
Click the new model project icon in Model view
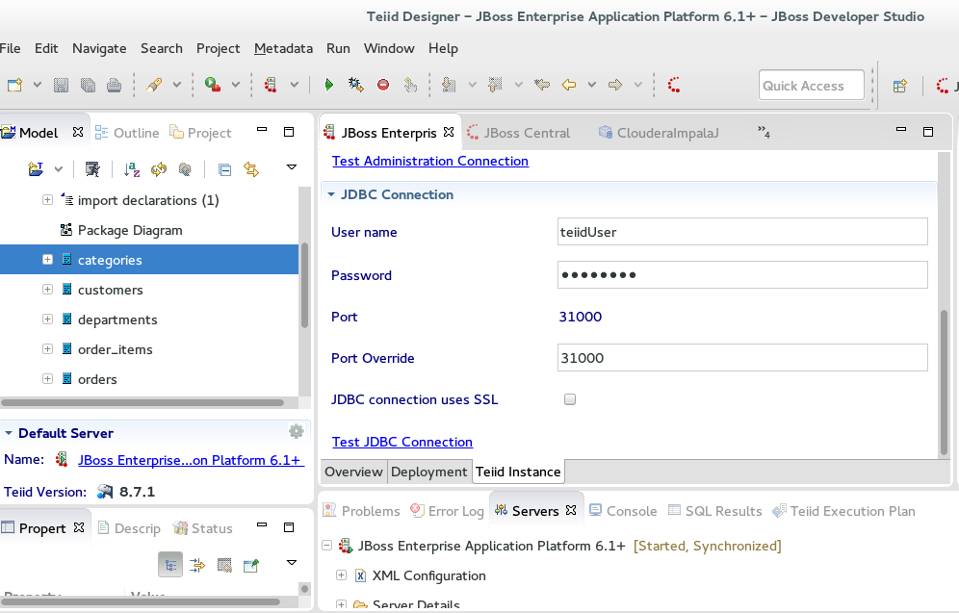tap(36, 169)
